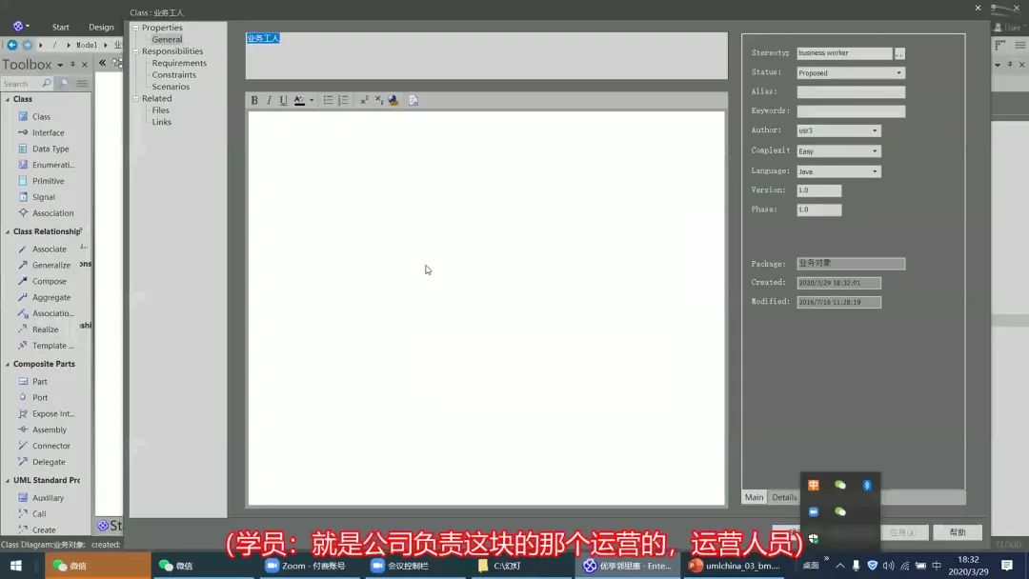
Task: Apply the font color in the notes toolbar
Action: pyautogui.click(x=299, y=100)
